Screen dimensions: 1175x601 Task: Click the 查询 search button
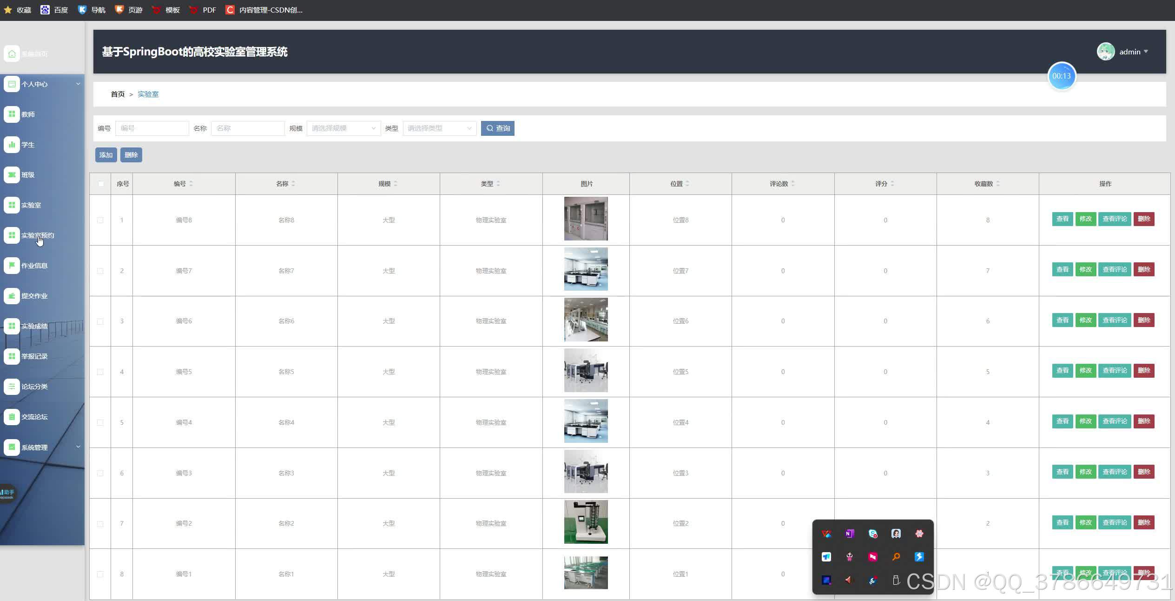497,128
